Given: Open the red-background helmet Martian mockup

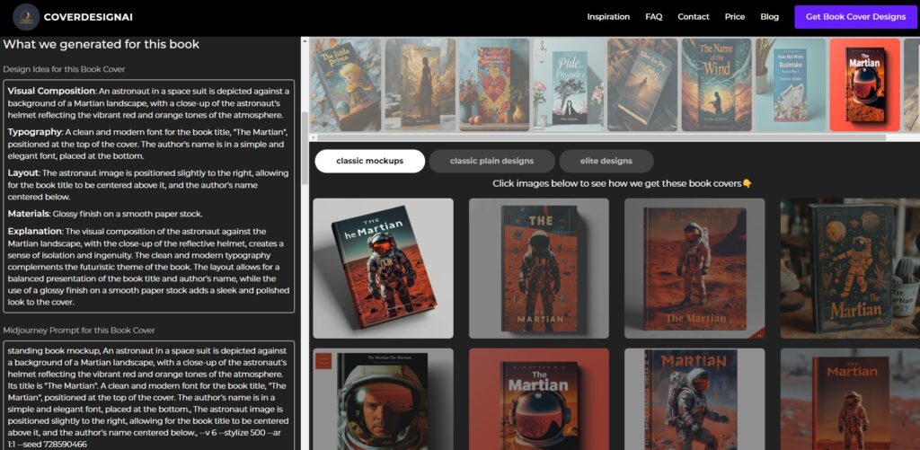Looking at the screenshot, I should point(539,399).
